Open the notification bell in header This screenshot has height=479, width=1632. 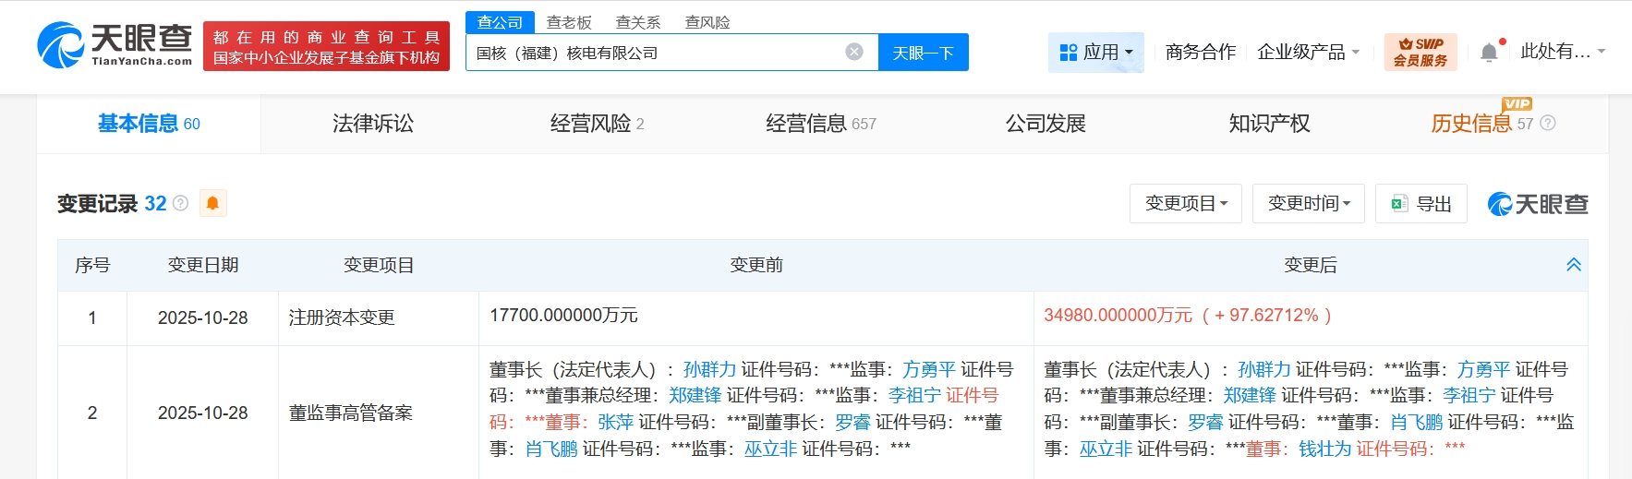click(x=1489, y=53)
